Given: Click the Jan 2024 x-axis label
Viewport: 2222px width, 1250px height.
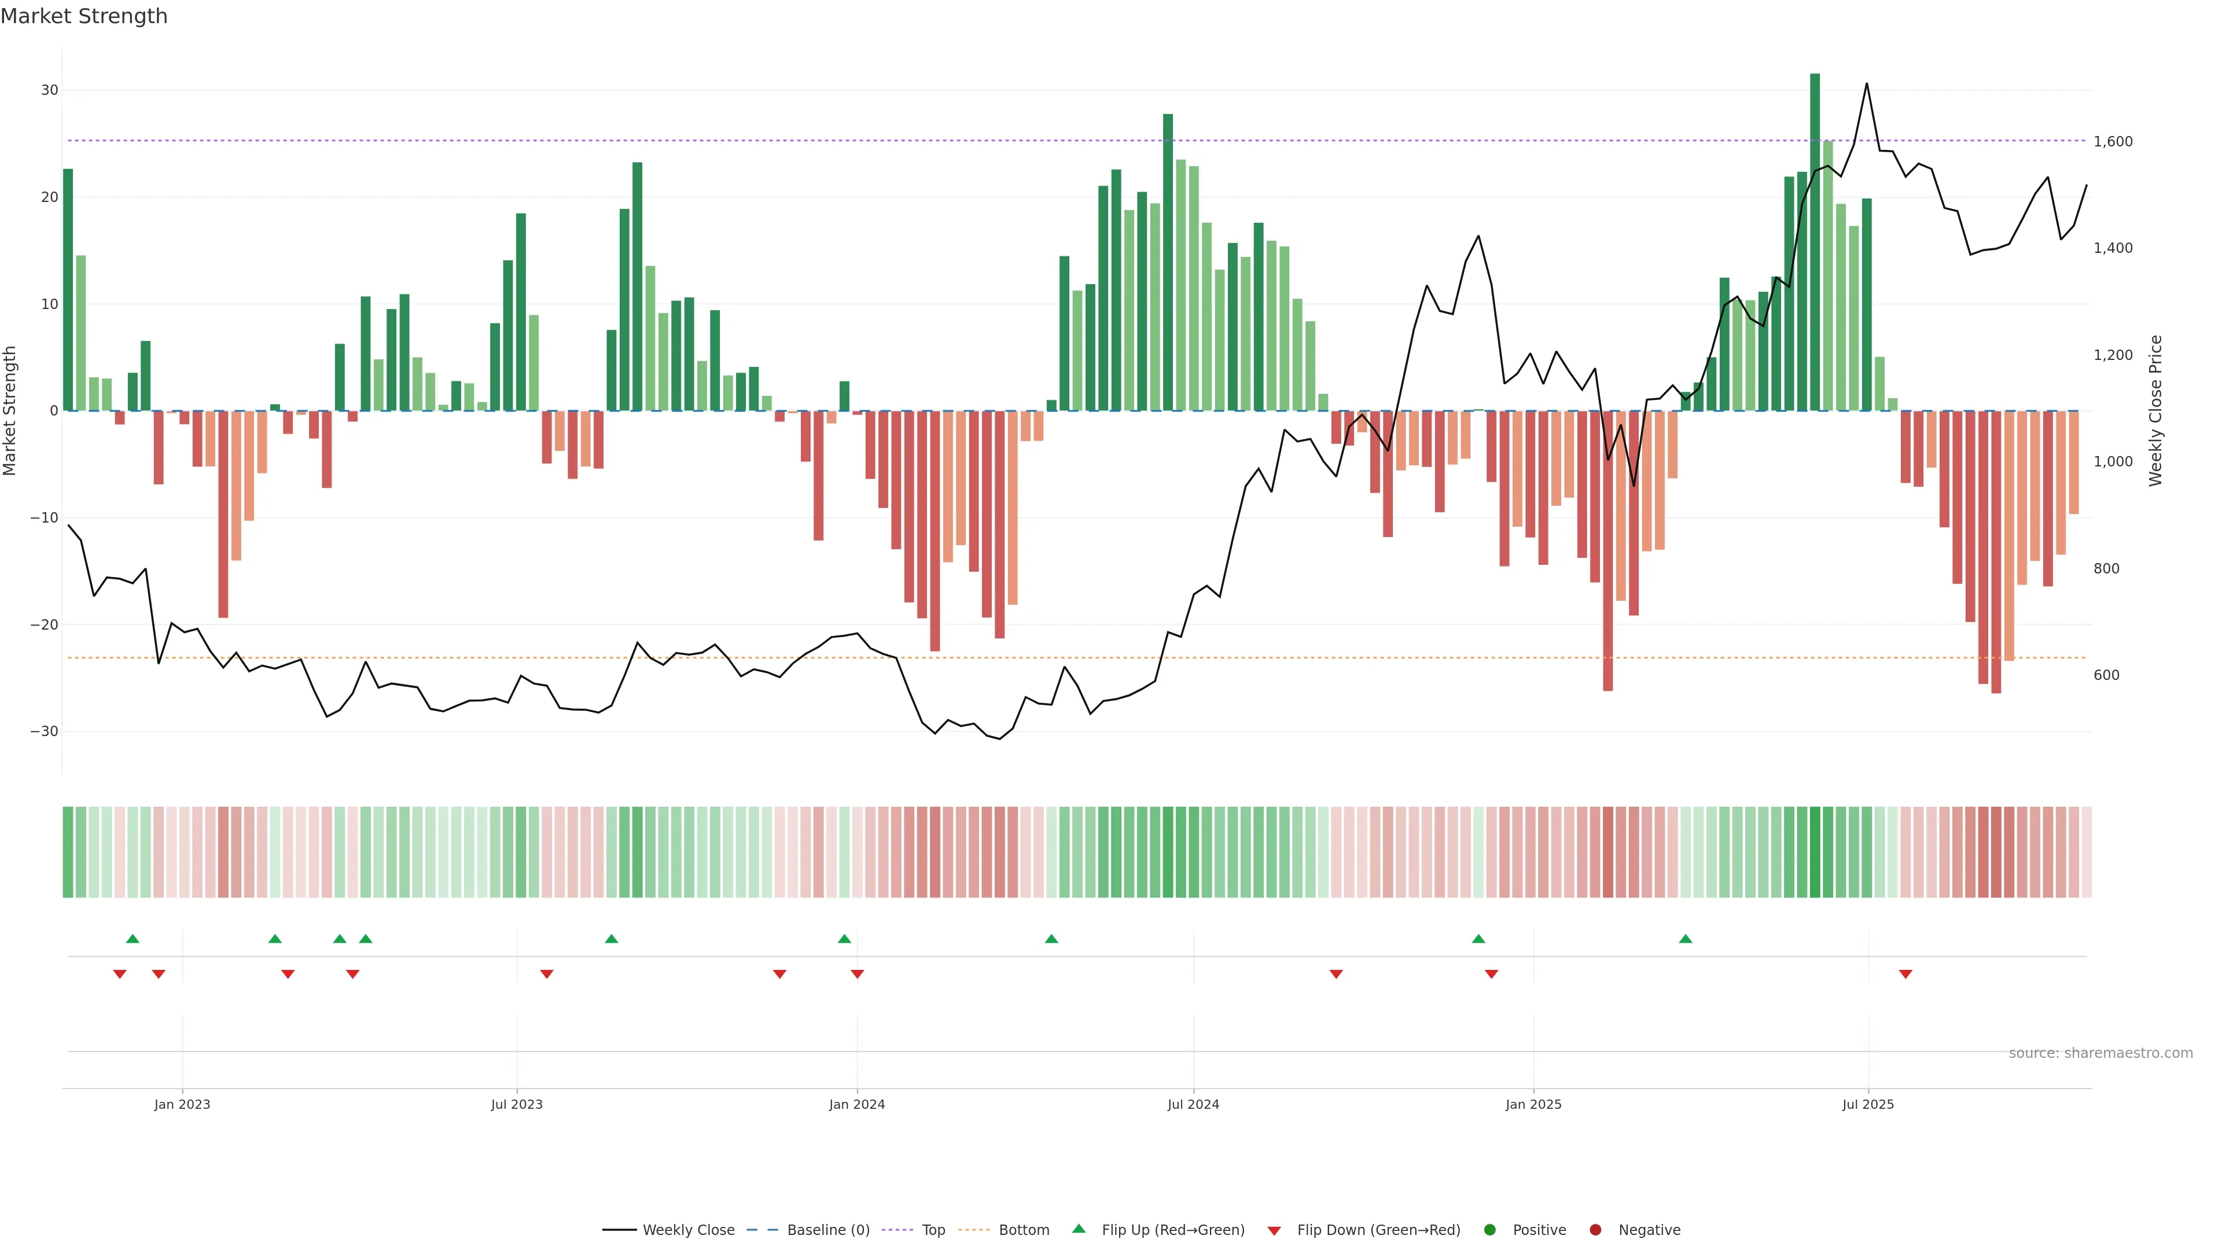Looking at the screenshot, I should (856, 1104).
